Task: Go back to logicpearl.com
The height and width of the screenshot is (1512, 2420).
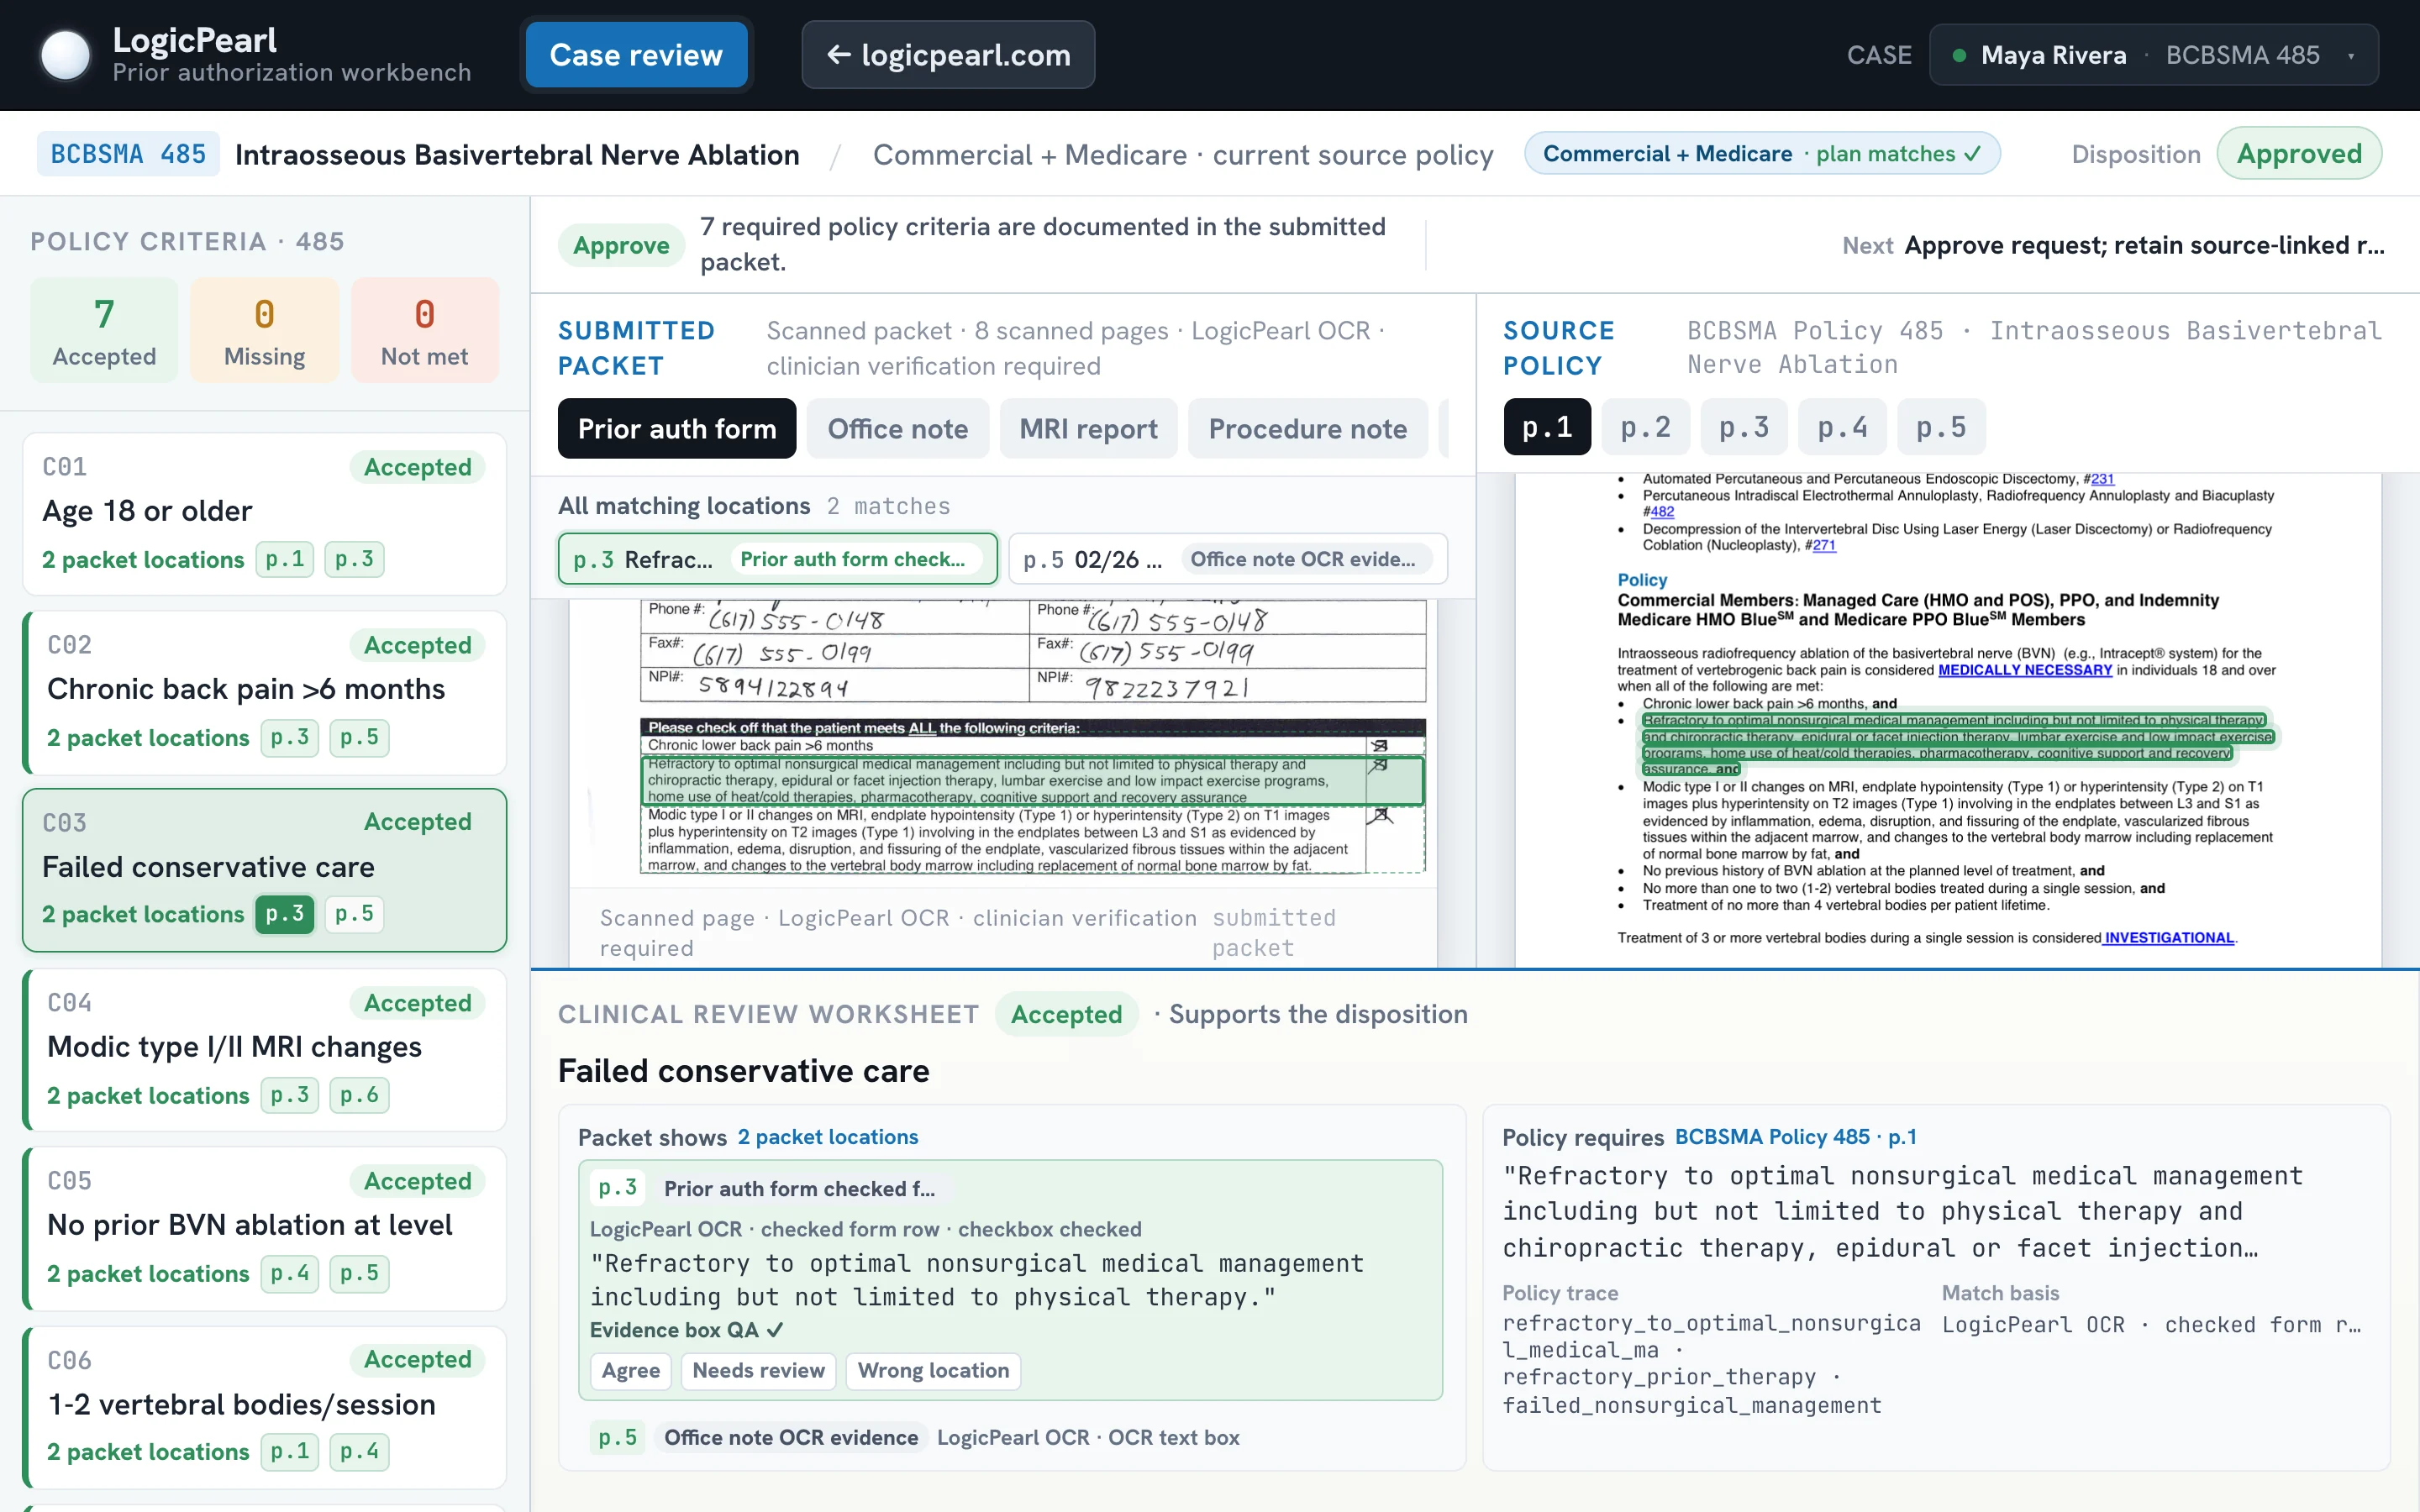Action: [948, 55]
